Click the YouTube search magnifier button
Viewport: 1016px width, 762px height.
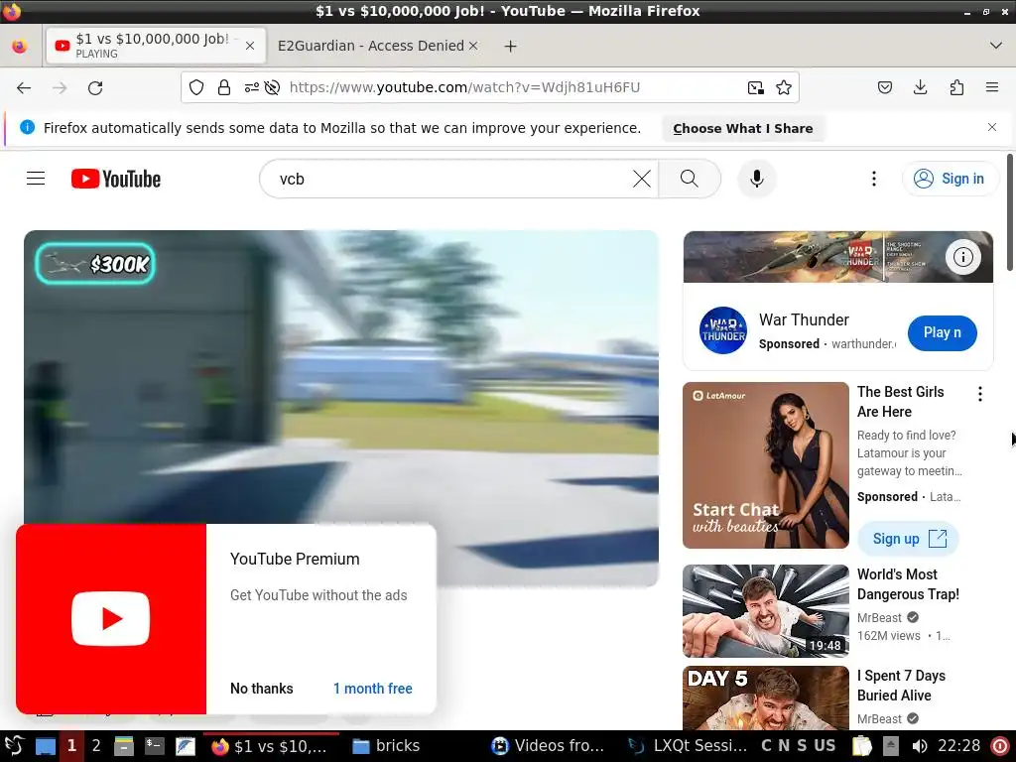click(x=690, y=179)
